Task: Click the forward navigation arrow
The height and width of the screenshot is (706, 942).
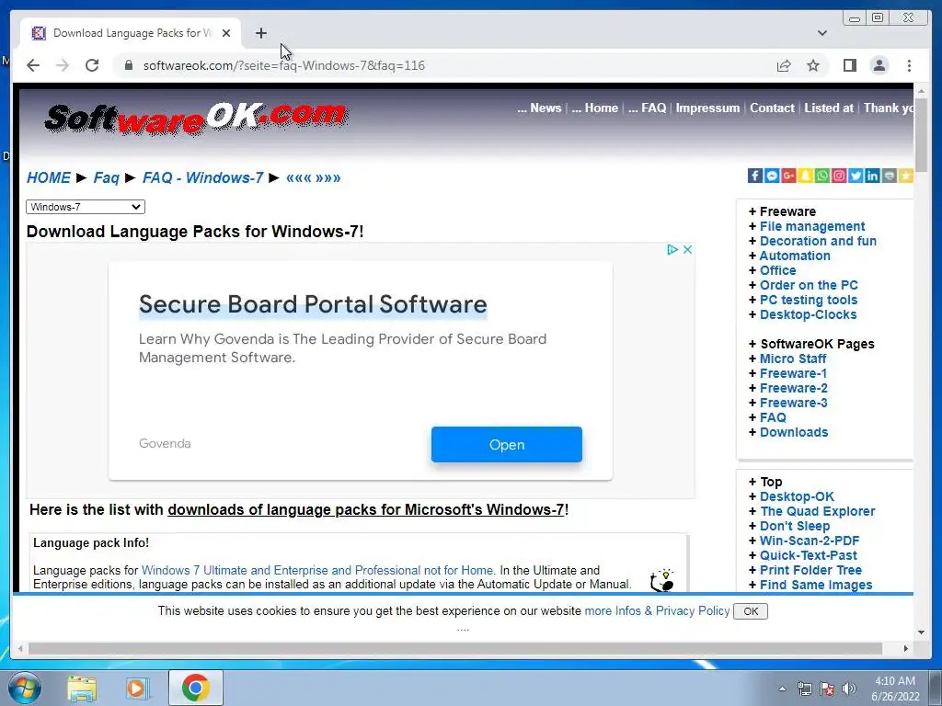Action: point(63,65)
